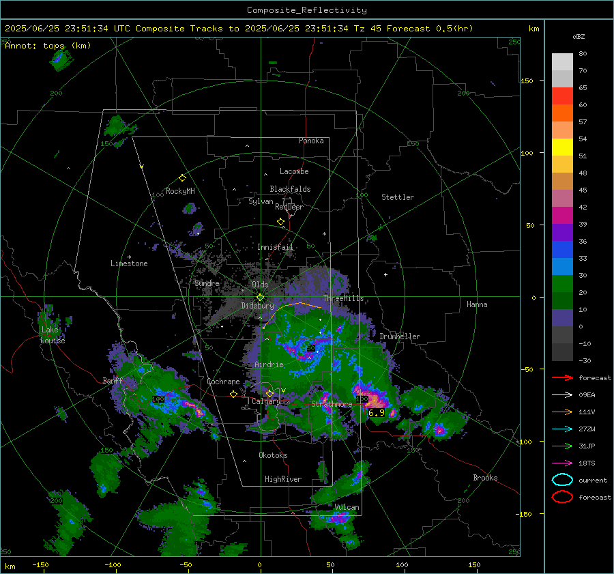Click the Lake Louise label
The width and height of the screenshot is (614, 574).
coord(53,335)
